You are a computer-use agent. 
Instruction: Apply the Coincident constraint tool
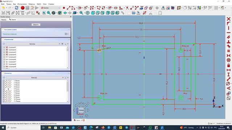229,19
